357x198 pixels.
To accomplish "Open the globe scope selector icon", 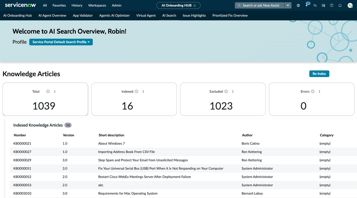I will pyautogui.click(x=298, y=6).
